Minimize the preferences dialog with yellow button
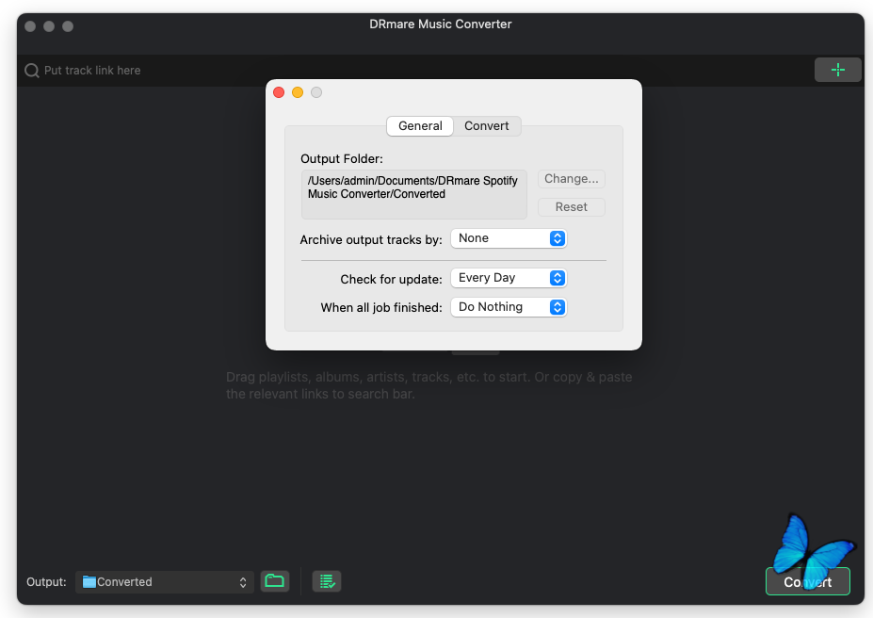 click(x=298, y=92)
